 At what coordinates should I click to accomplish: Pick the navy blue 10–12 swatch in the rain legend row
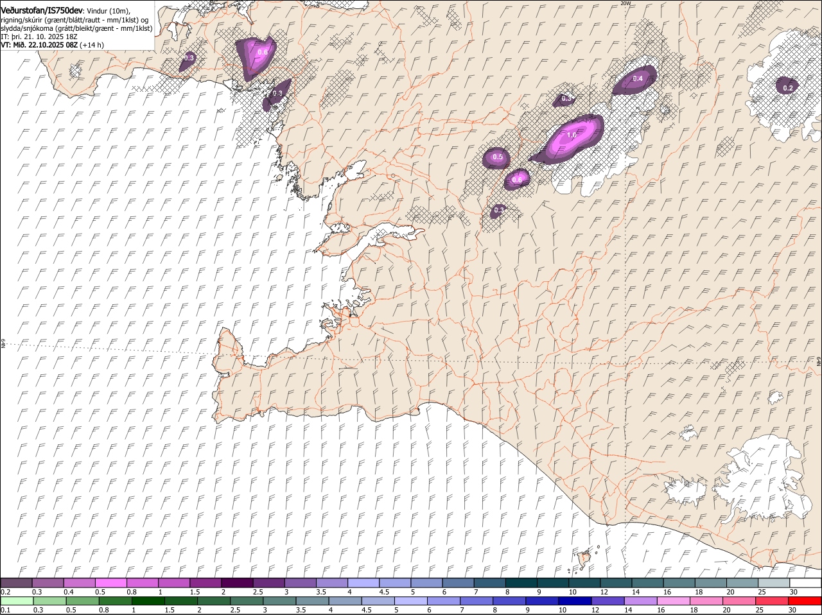574,601
